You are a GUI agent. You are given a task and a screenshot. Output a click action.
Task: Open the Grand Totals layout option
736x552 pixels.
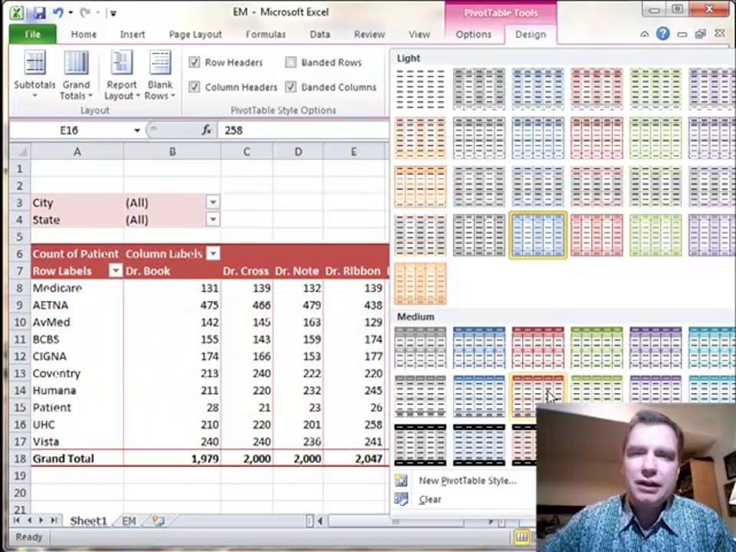pos(76,75)
